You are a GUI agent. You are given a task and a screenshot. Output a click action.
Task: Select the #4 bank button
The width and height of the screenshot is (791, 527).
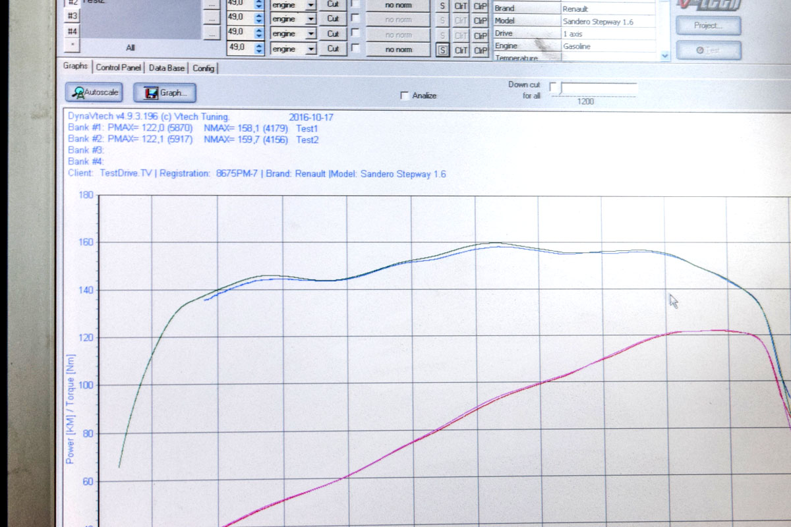click(x=72, y=31)
